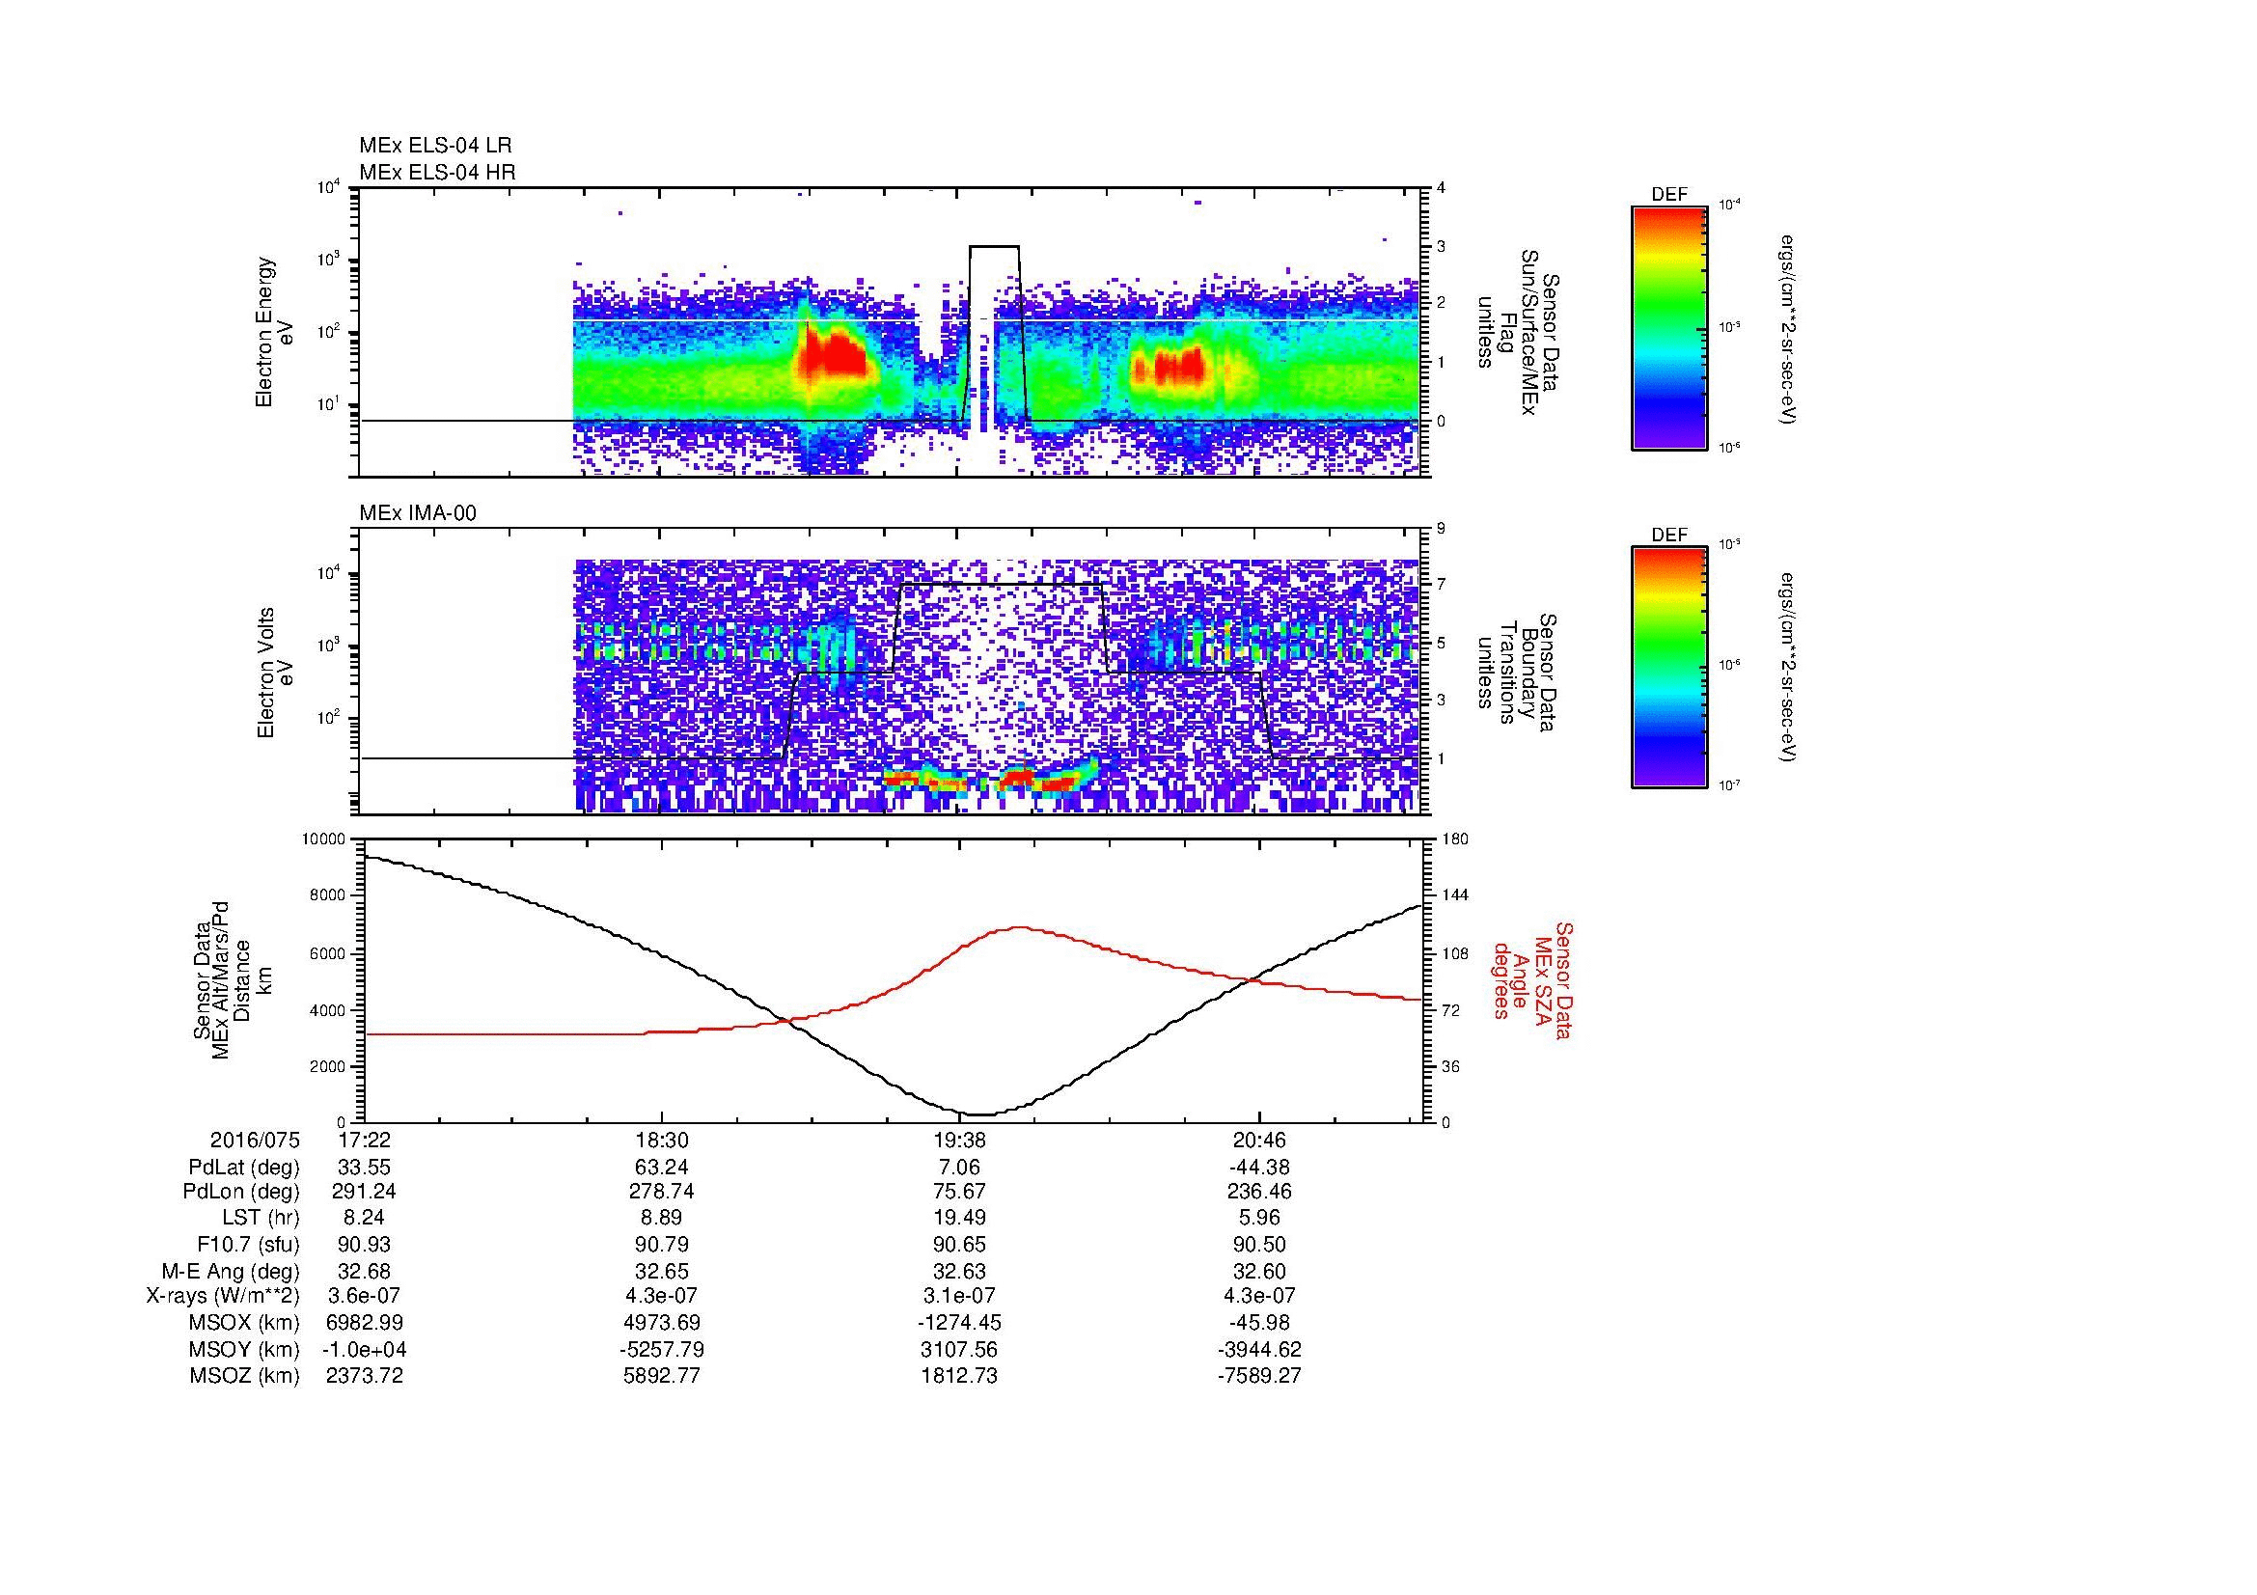This screenshot has width=2257, height=1595.
Task: Click the 10000 km altitude tick label
Action: pyautogui.click(x=324, y=839)
